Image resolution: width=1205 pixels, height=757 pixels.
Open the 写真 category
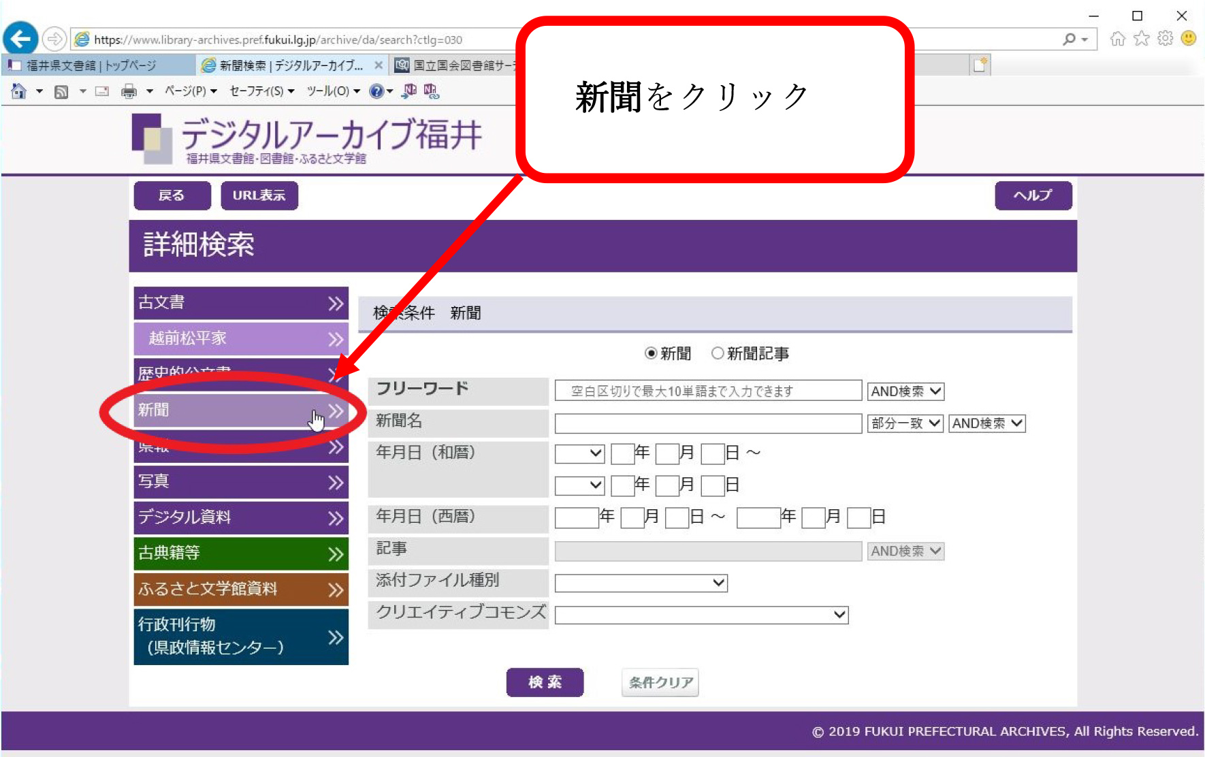pos(241,483)
